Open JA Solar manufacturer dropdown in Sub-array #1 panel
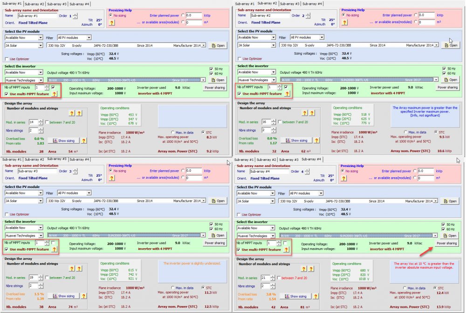466x313 pixels. point(40,45)
